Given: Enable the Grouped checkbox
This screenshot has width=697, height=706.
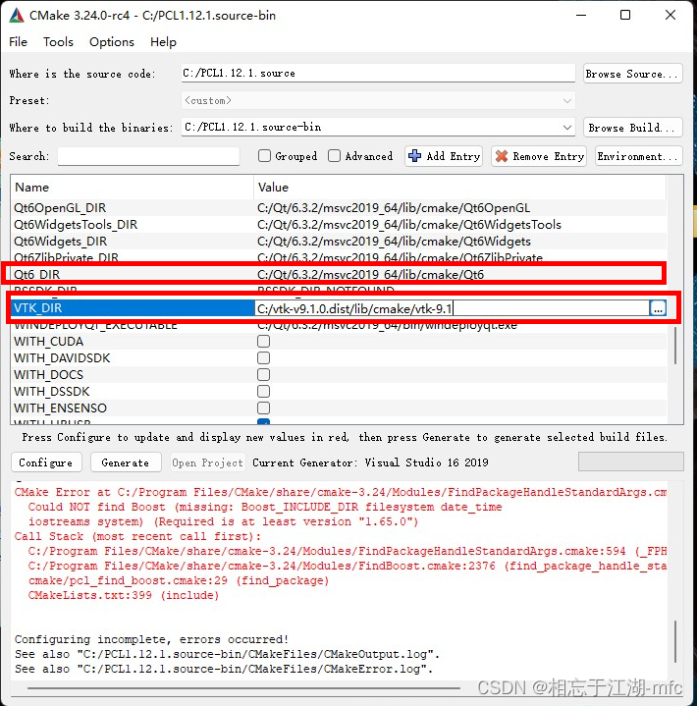Looking at the screenshot, I should point(264,156).
